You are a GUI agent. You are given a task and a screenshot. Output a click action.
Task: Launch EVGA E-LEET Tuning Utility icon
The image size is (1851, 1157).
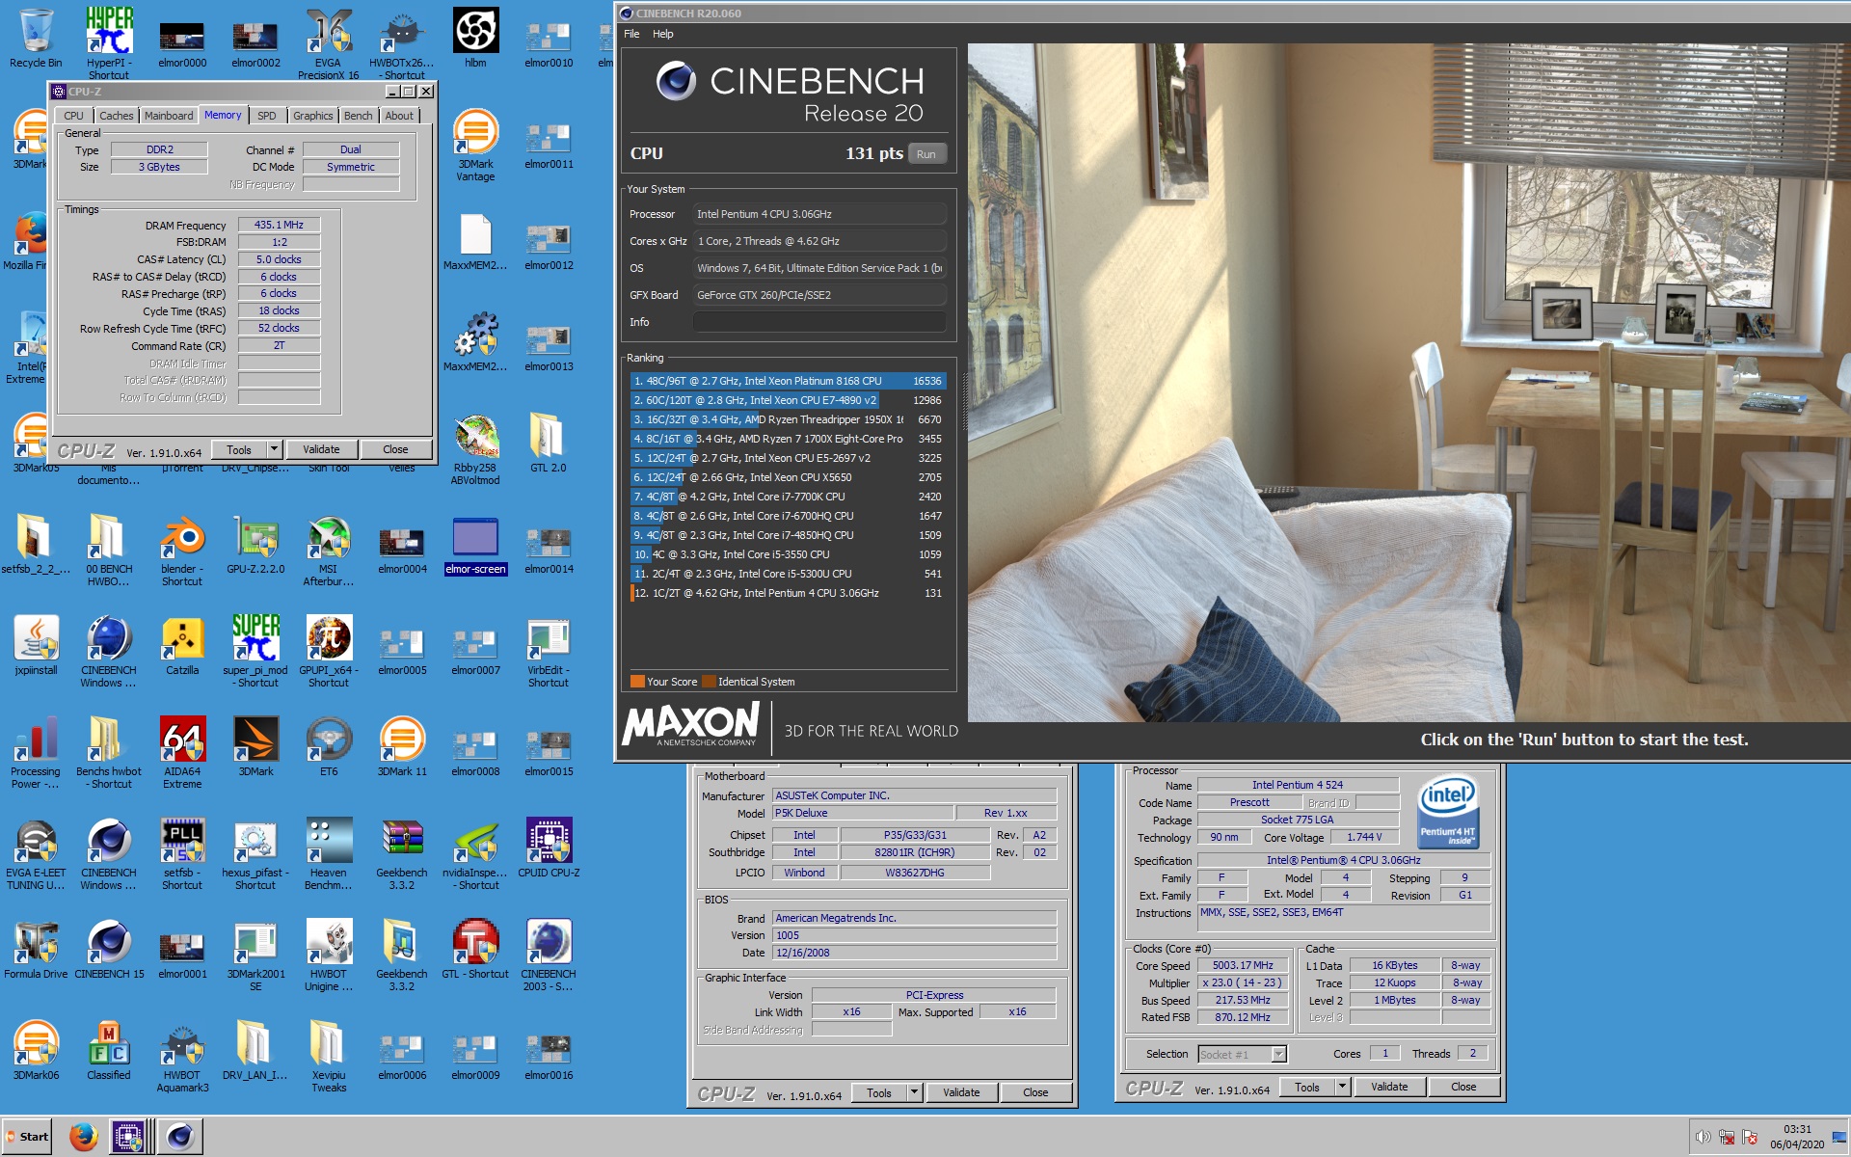click(x=36, y=854)
